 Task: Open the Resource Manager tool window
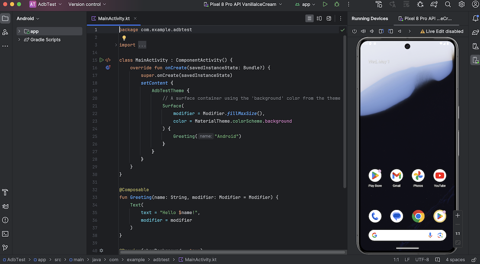pyautogui.click(x=5, y=32)
